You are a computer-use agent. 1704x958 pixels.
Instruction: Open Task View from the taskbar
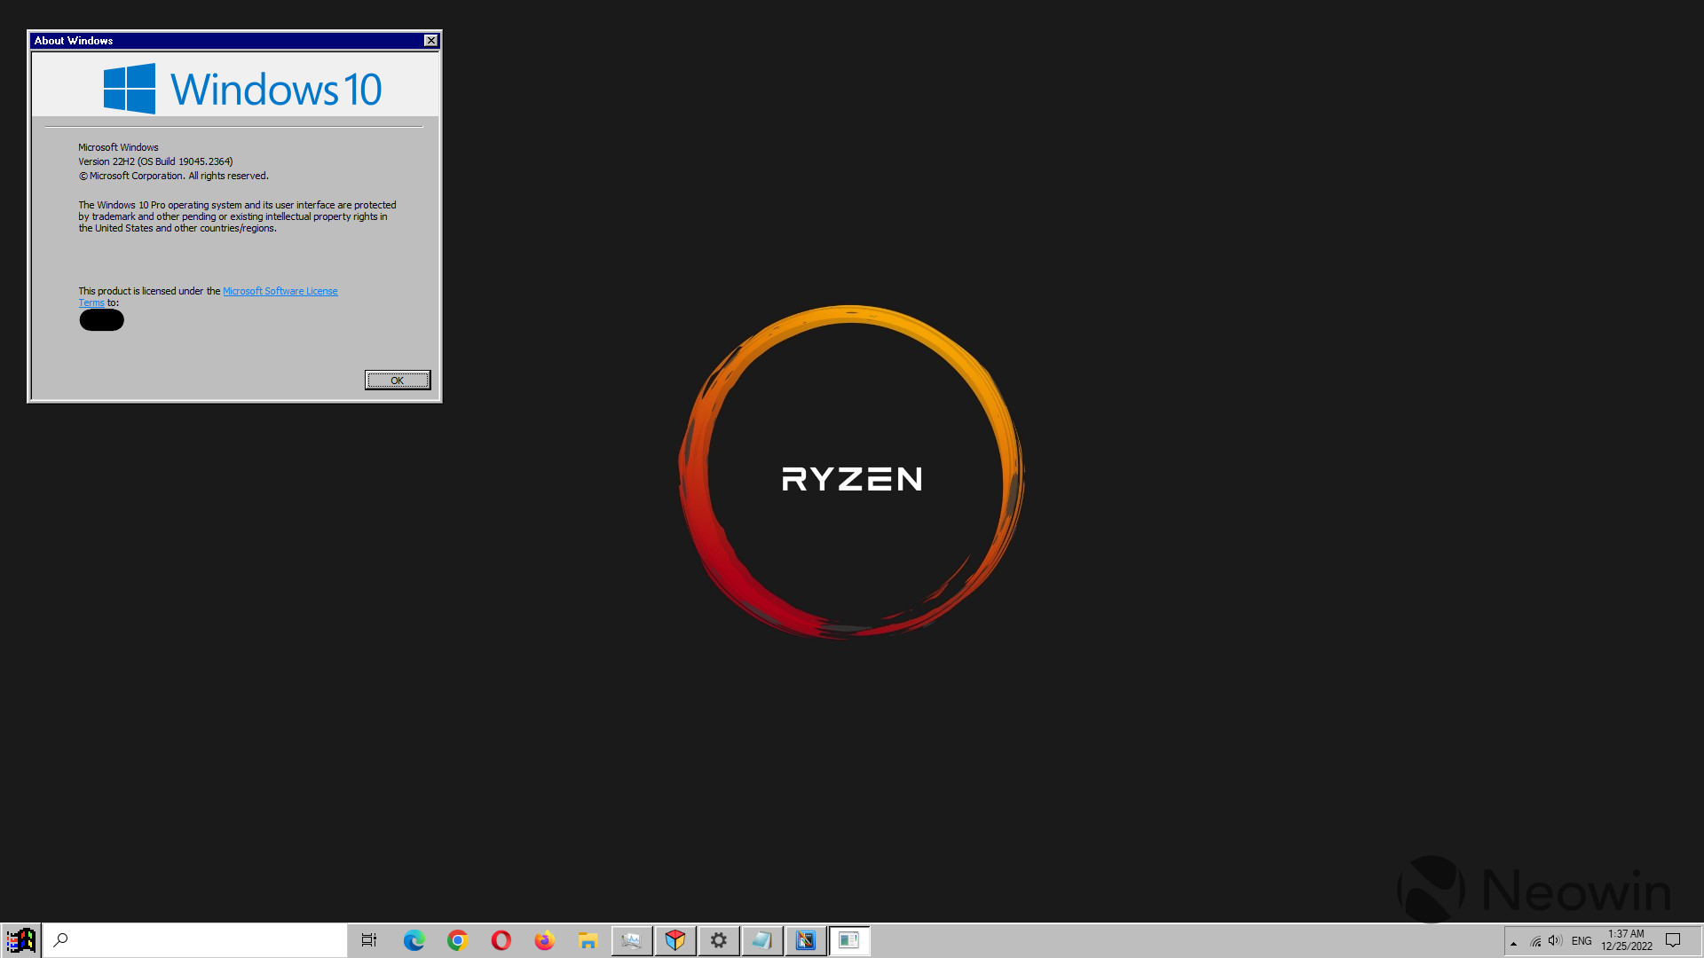click(x=369, y=940)
